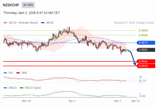Image resolution: width=156 pixels, height=105 pixels.
Task: Click the RSI legend swatch
Action: coord(5,73)
